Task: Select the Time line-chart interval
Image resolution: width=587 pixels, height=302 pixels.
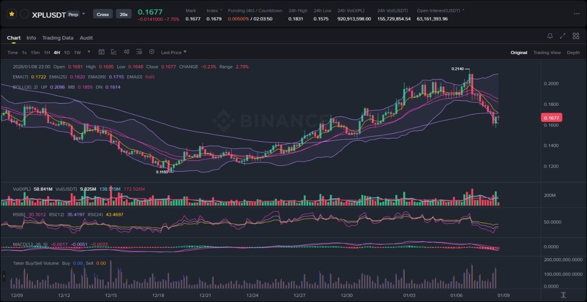Action: coord(12,52)
